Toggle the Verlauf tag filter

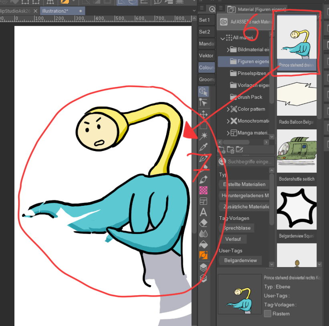click(x=233, y=239)
